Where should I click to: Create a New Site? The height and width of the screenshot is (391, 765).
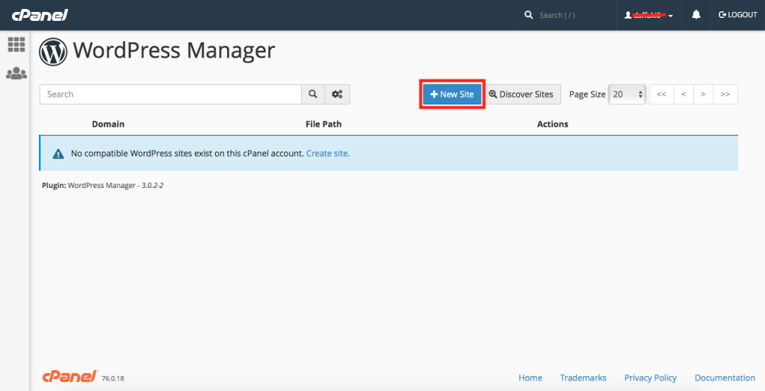[x=452, y=94]
